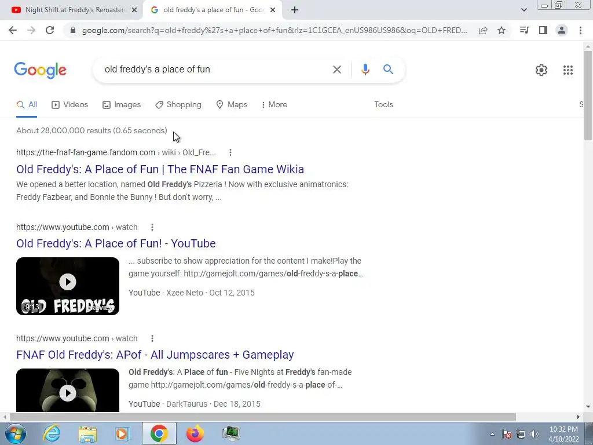Bookmark this page with the star icon
Viewport: 593px width, 445px height.
tap(502, 30)
